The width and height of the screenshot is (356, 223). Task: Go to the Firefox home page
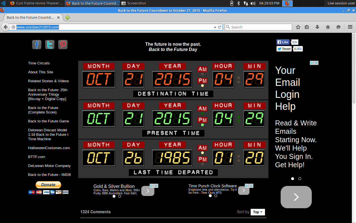pos(328,27)
